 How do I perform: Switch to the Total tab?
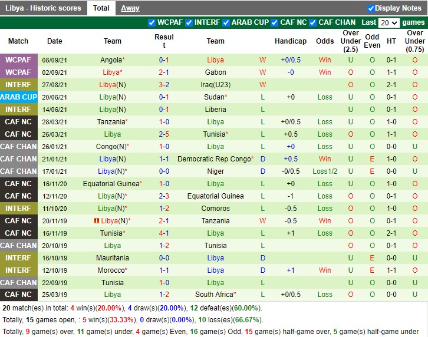pyautogui.click(x=101, y=8)
